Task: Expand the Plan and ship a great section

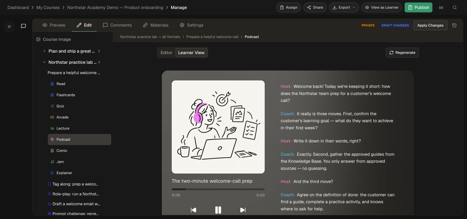Action: (x=44, y=51)
